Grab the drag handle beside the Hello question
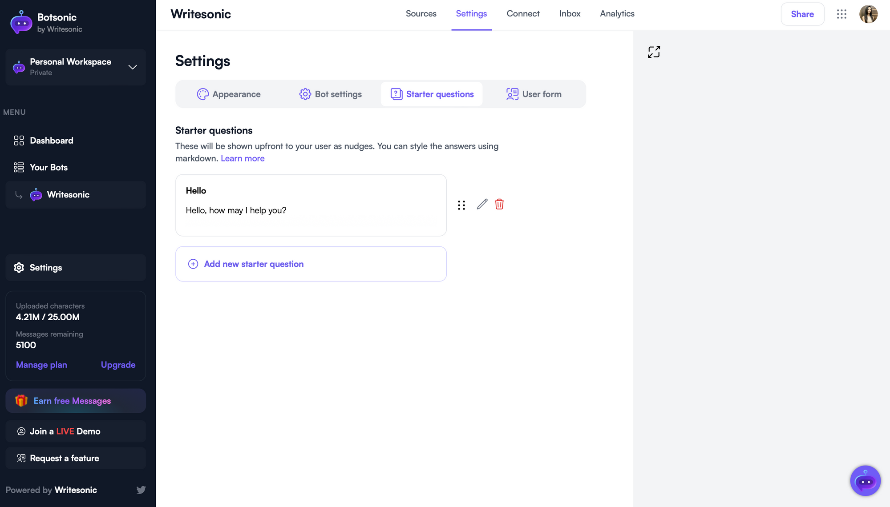This screenshot has width=890, height=507. [461, 205]
